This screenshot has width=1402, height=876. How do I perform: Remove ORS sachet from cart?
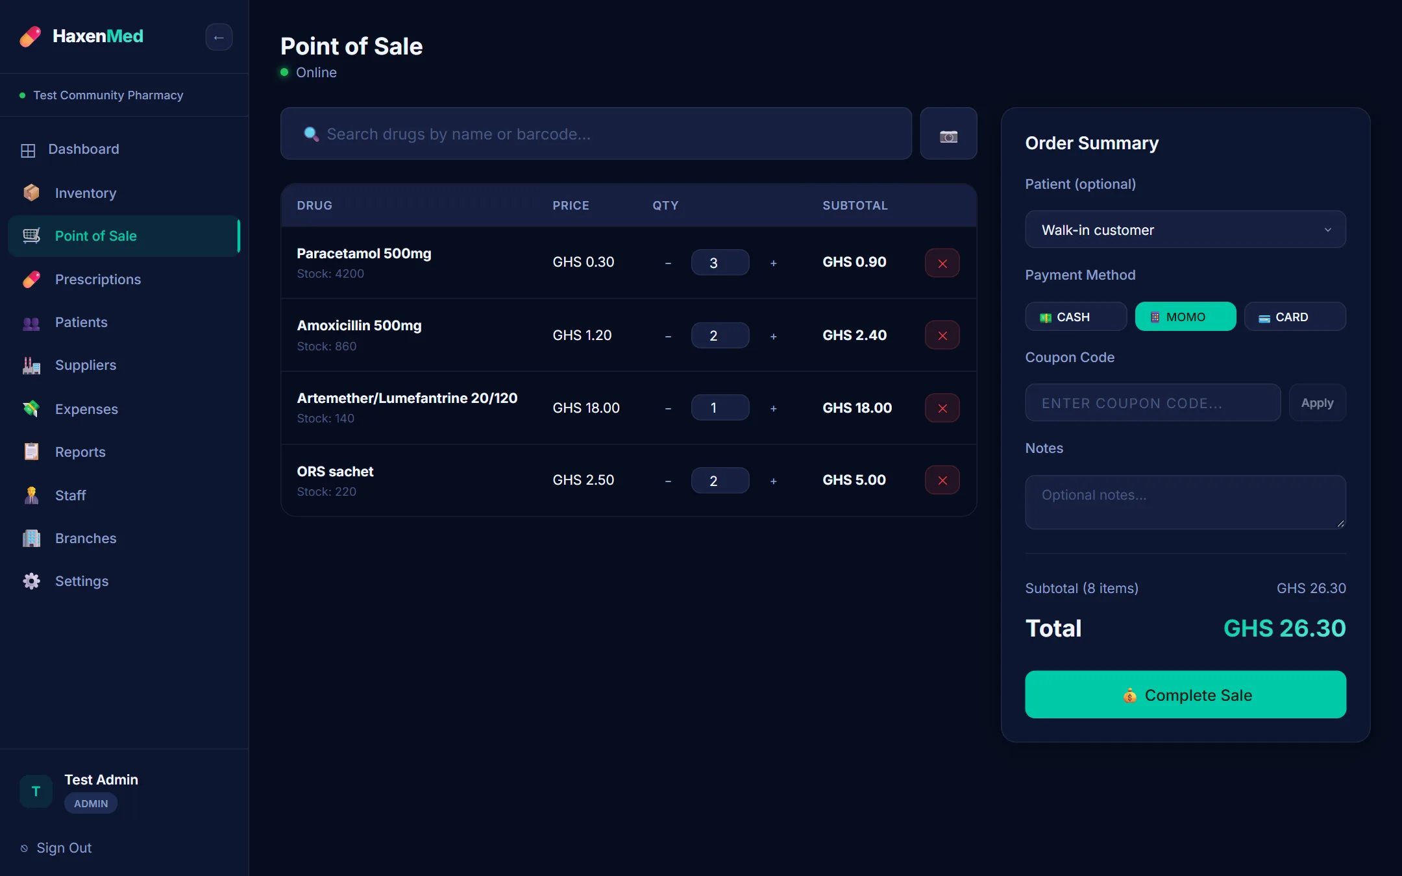(x=942, y=480)
